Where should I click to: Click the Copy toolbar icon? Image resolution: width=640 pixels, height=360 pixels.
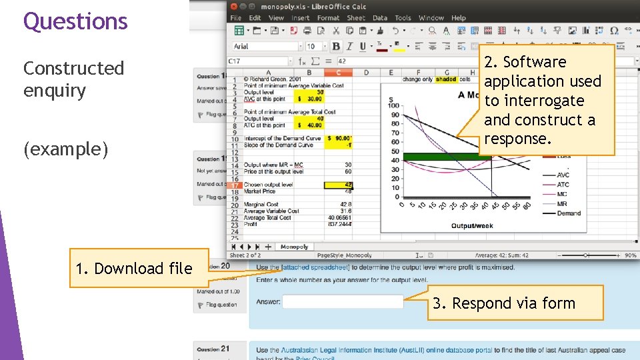coord(350,31)
